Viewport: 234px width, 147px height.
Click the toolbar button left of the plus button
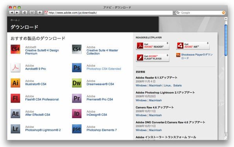click(32, 13)
